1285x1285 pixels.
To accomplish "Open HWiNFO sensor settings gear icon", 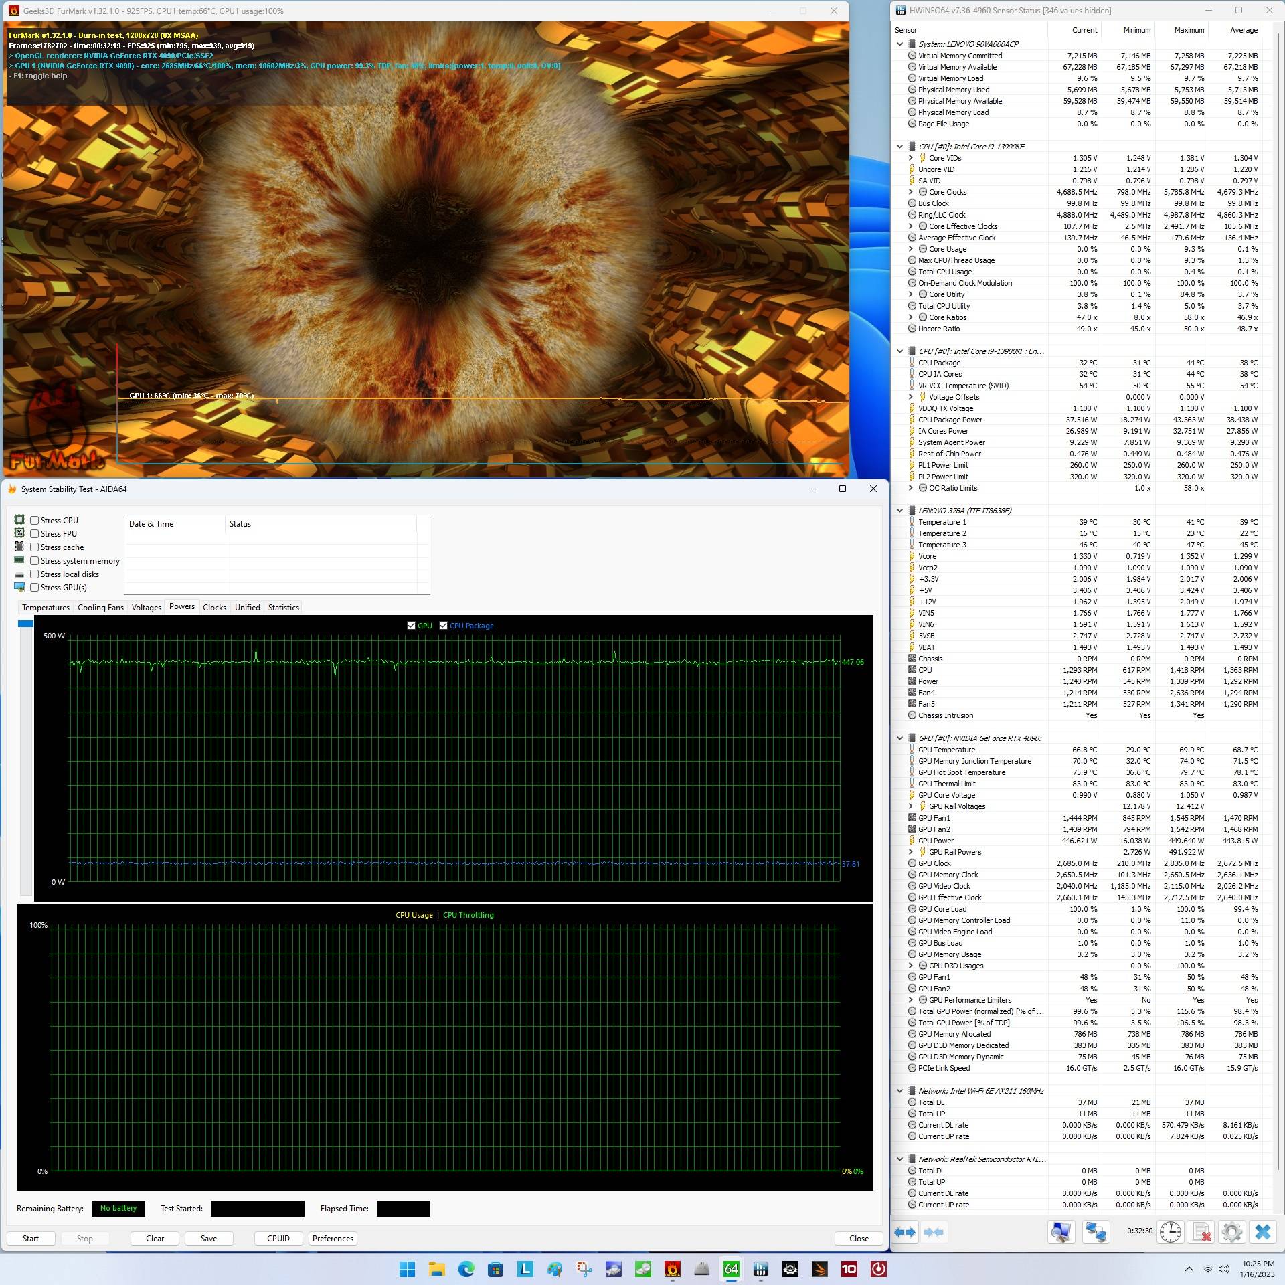I will point(1231,1232).
